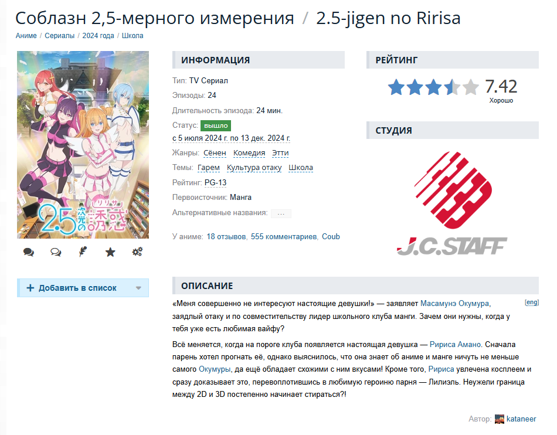557x435 pixels.
Task: Open the 555 комментариев link
Action: 283,236
